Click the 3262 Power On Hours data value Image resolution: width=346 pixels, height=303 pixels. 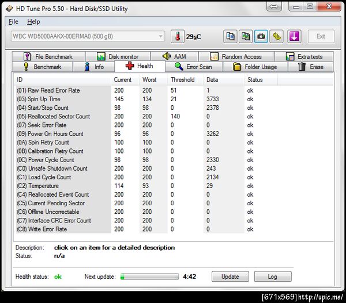point(212,134)
